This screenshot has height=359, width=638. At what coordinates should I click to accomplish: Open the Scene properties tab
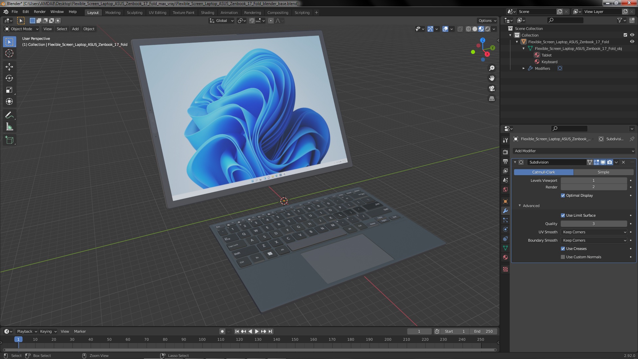point(505,180)
